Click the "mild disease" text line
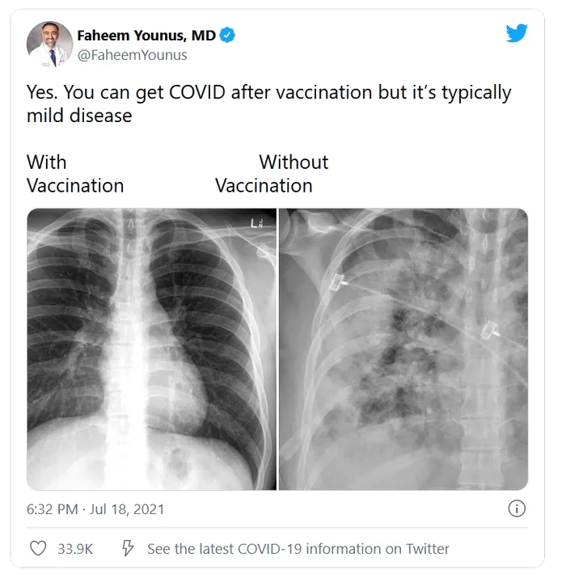The height and width of the screenshot is (578, 566). [x=79, y=116]
